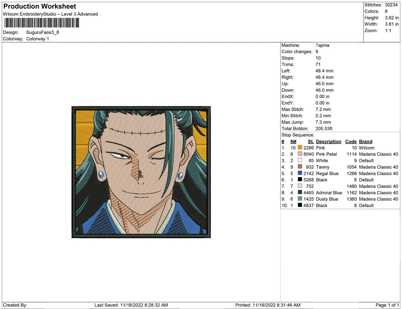
Task: Select the White color swatch, row 3
Action: [x=300, y=160]
